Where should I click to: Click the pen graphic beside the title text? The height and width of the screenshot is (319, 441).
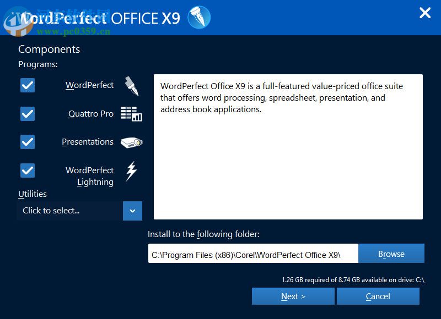coord(198,17)
